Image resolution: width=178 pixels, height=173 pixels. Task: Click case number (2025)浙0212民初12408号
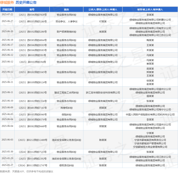pos(33,140)
